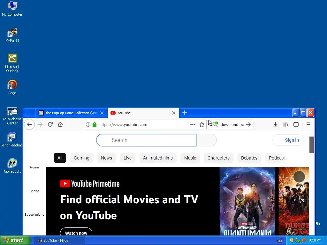Select the Animated films filter chip
The image size is (327, 245).
(x=158, y=158)
